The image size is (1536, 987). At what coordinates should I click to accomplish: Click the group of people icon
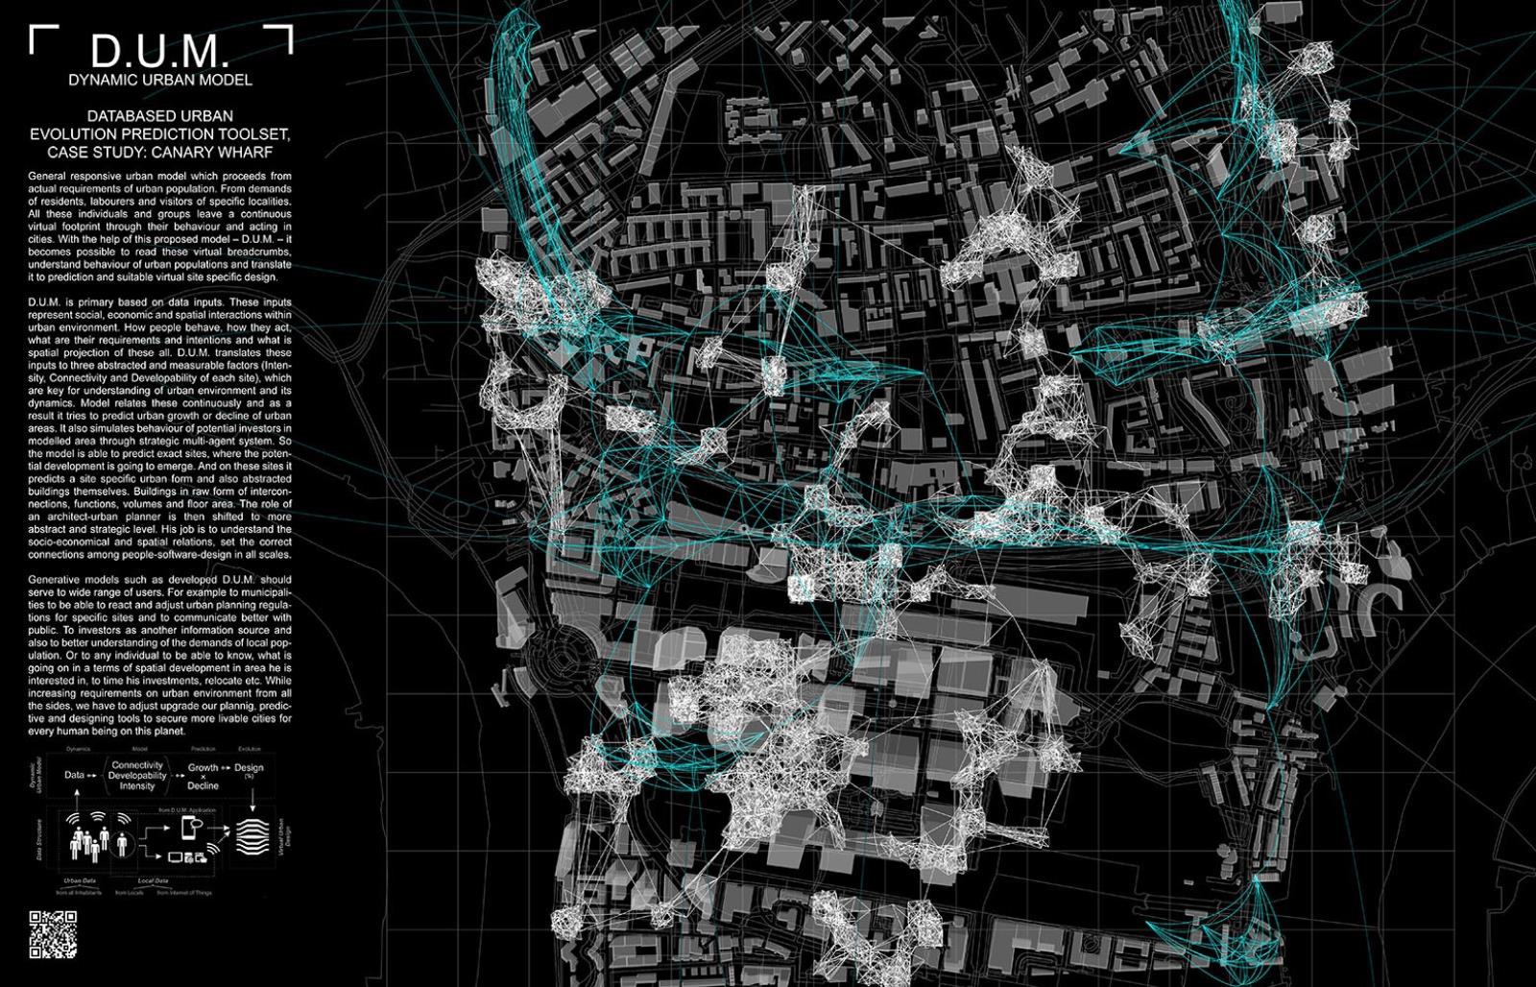pyautogui.click(x=87, y=842)
